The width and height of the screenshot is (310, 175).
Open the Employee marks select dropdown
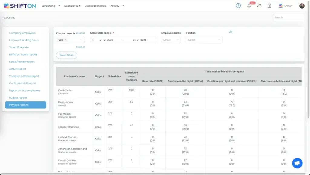click(x=171, y=40)
